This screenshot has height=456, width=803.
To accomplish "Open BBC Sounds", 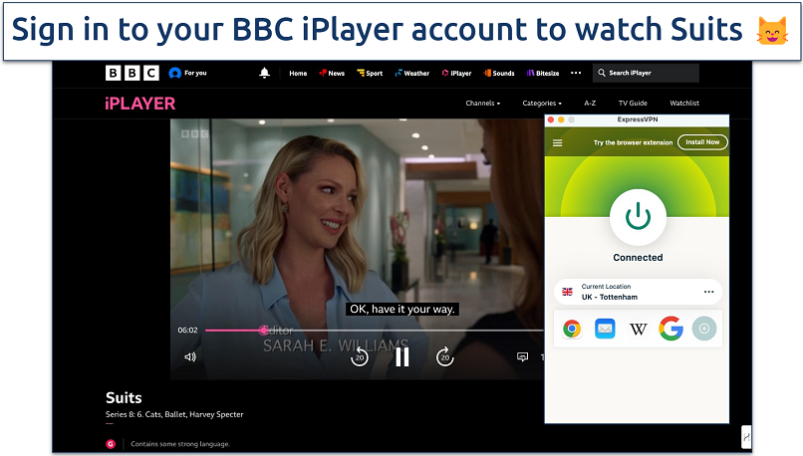I will pos(499,74).
